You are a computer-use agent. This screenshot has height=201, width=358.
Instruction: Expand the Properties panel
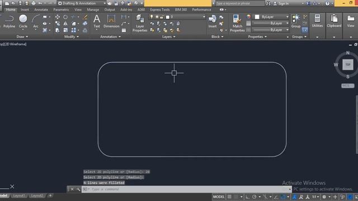tap(257, 37)
